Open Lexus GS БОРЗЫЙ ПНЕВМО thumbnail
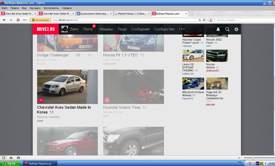275x166 pixels. click(193, 56)
